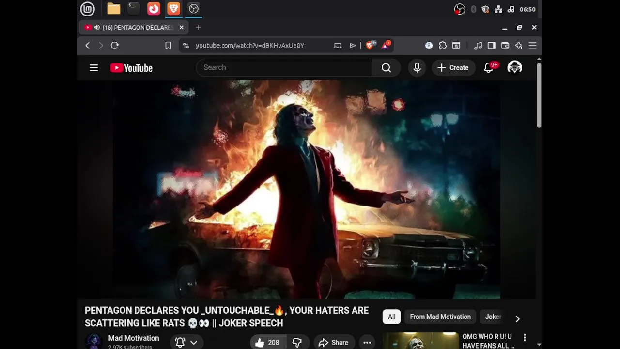
Task: Open Brave Rewards triangle icon
Action: coord(386,46)
